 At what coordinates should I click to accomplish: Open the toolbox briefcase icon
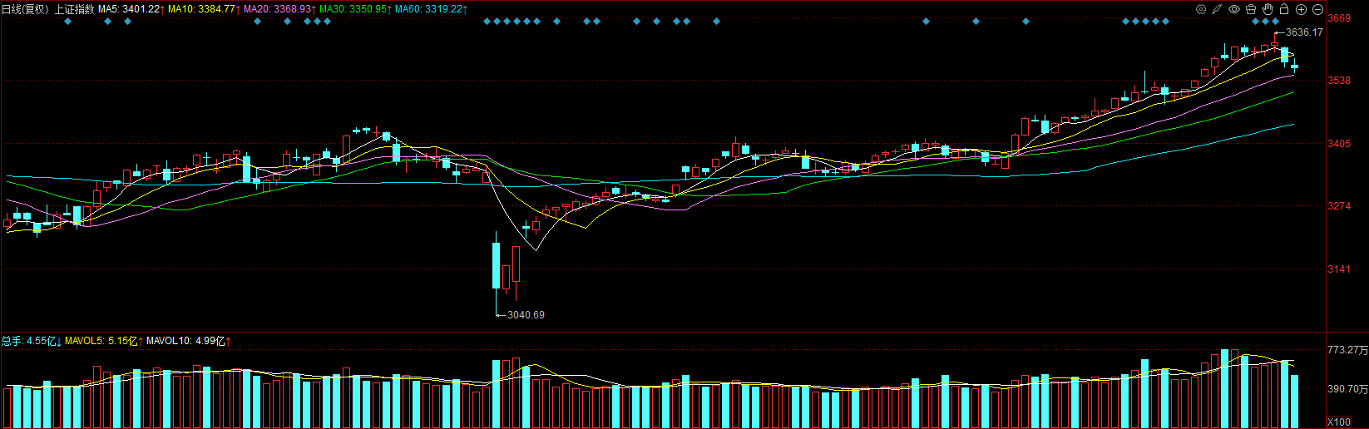1251,9
